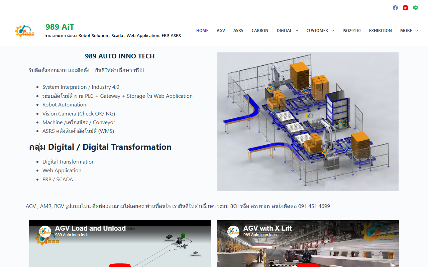This screenshot has width=428, height=267.
Task: Click the Robot Automation list item
Action: 64,105
